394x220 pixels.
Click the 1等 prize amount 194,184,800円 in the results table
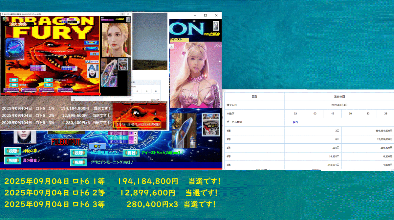(x=384, y=131)
